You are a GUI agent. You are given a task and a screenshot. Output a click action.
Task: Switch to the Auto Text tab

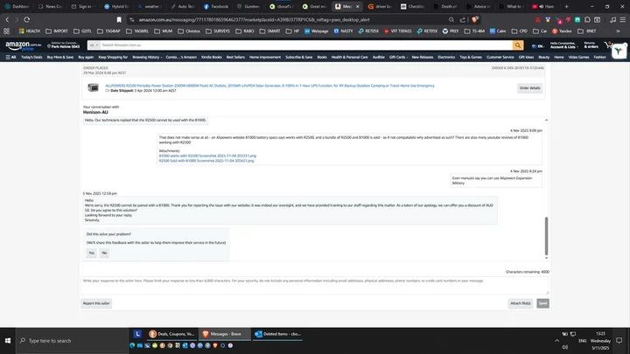183,6
